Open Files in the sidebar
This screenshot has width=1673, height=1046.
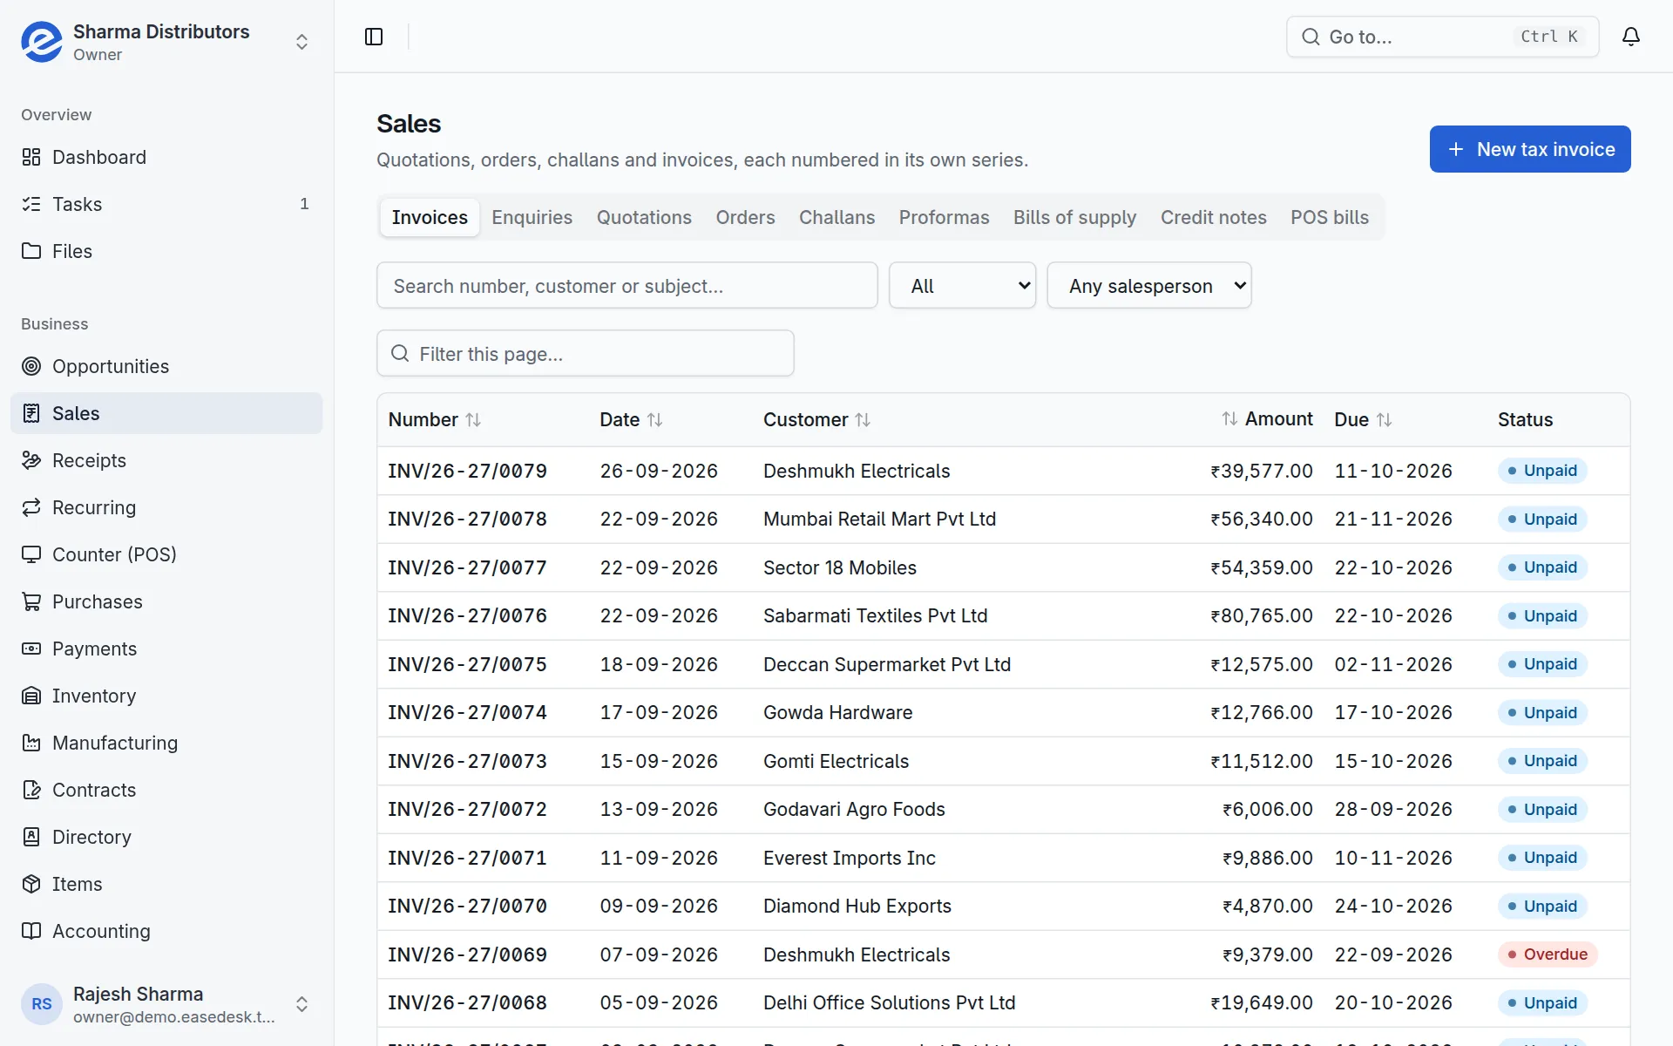click(x=166, y=251)
